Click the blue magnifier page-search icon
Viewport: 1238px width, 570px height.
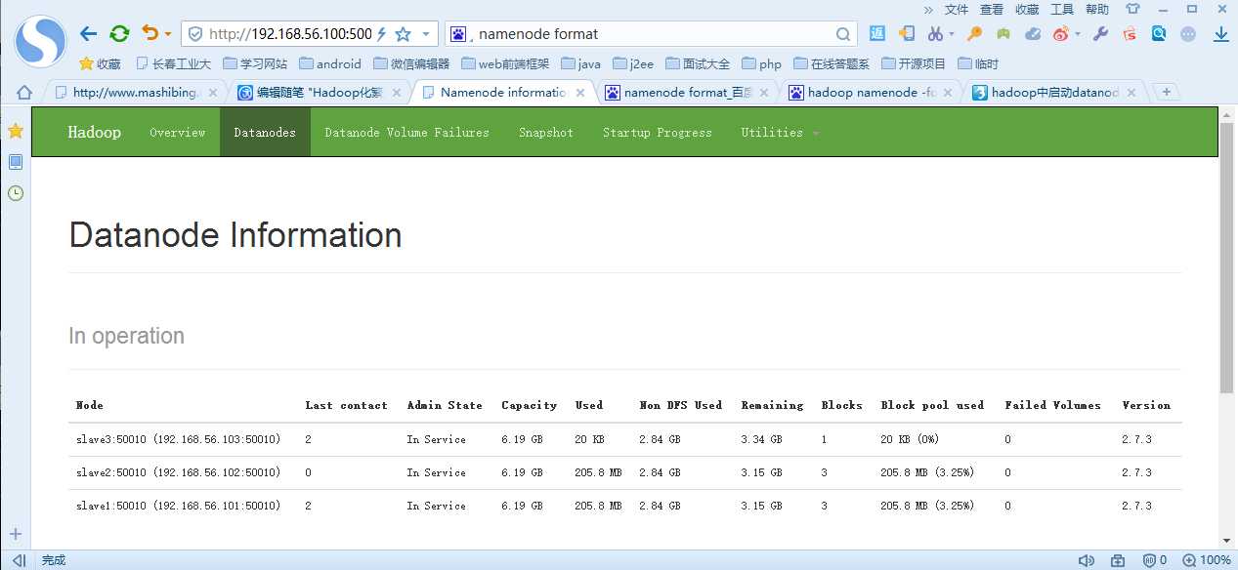(x=1159, y=33)
